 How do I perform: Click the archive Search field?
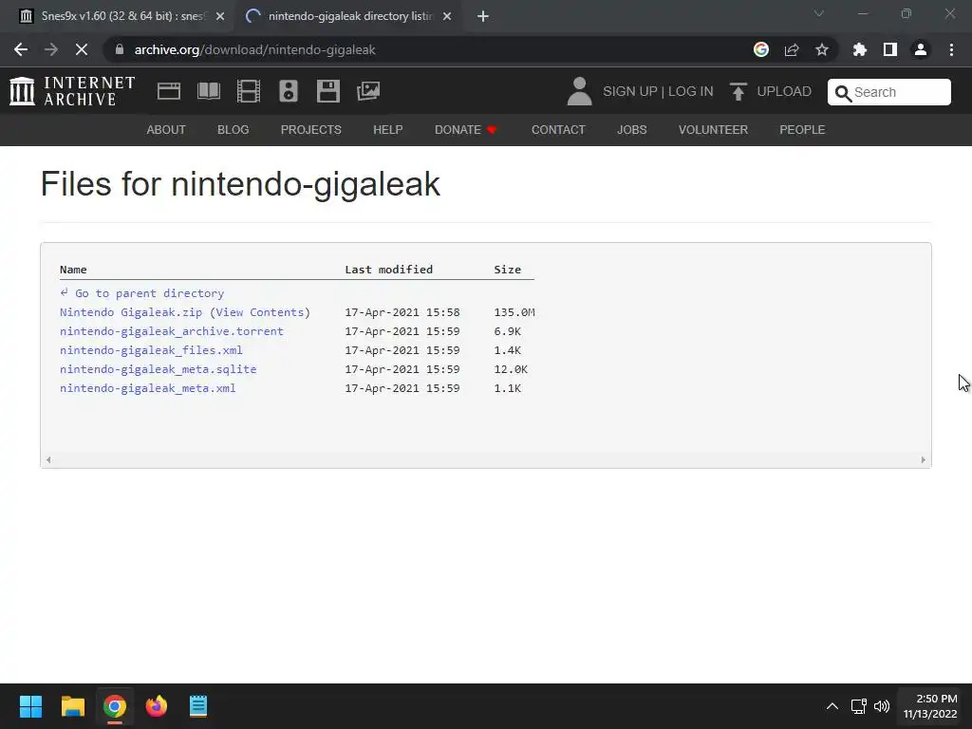point(888,92)
